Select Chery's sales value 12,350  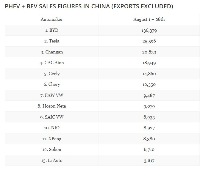[x=149, y=85]
